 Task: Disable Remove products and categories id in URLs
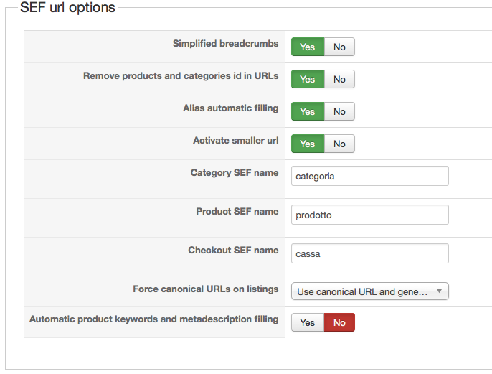(339, 79)
